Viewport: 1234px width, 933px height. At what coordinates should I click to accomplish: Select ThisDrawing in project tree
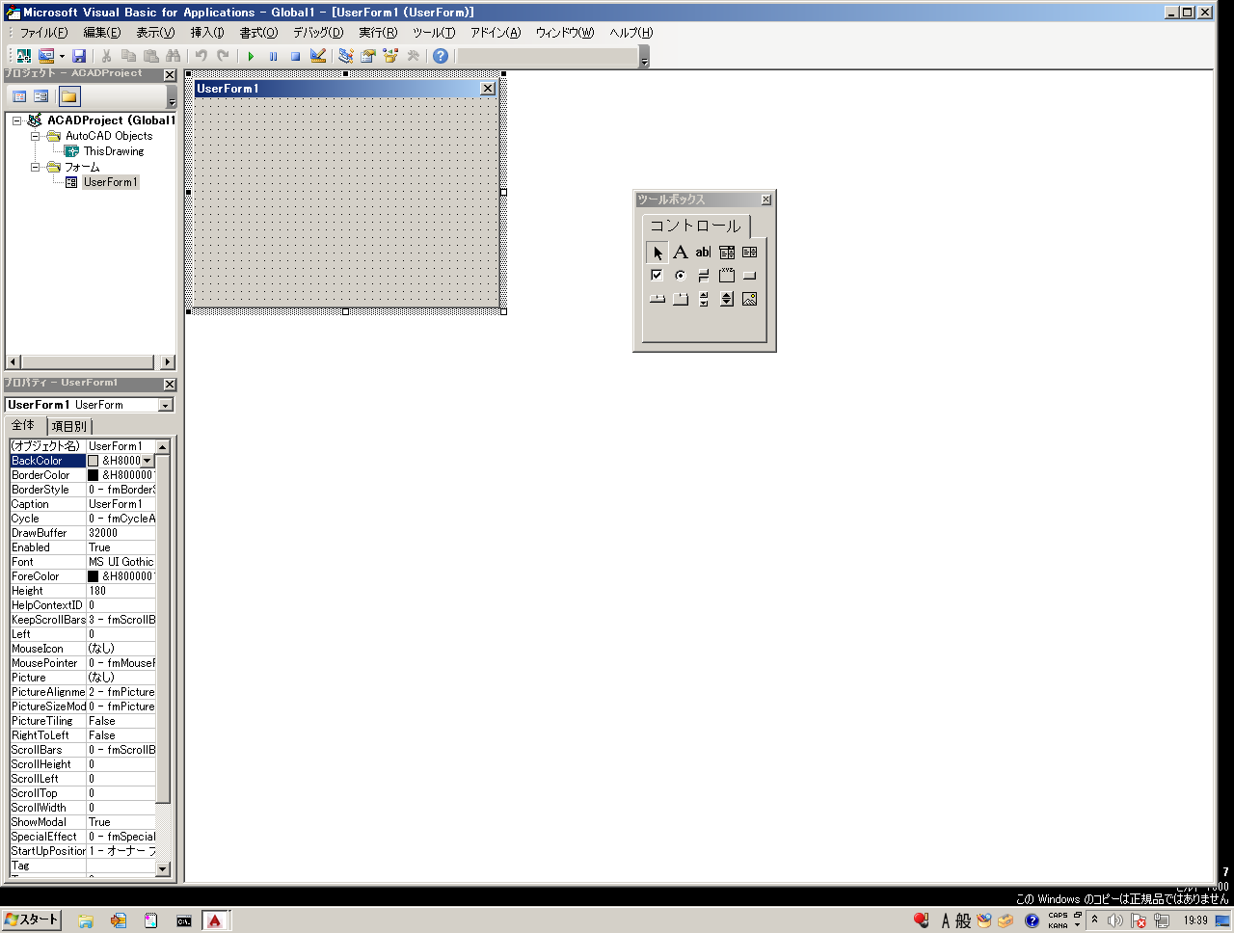click(113, 151)
